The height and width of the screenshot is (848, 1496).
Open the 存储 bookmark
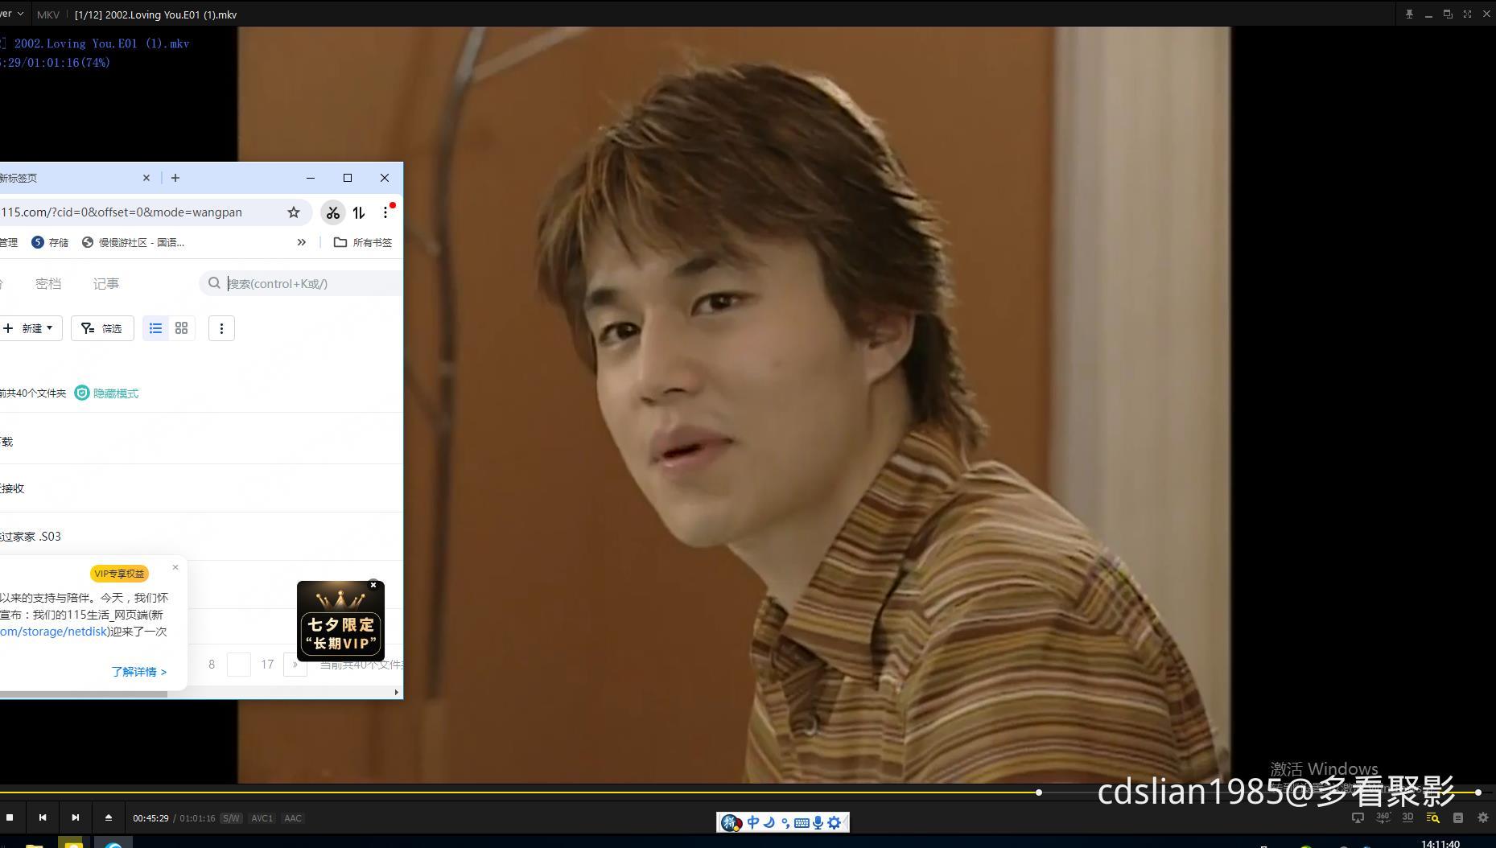[50, 242]
